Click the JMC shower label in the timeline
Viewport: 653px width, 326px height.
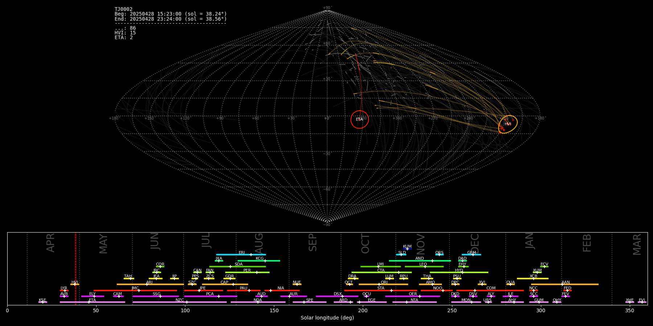(135, 288)
